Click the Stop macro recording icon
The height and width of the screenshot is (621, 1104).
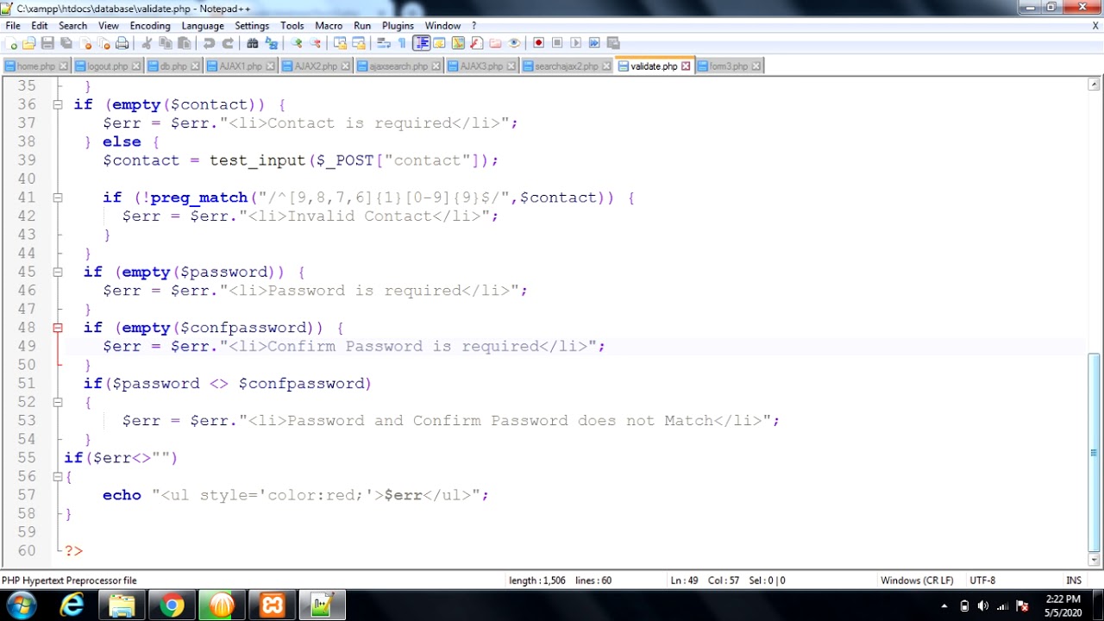tap(557, 43)
